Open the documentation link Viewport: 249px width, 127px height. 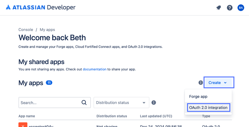pyautogui.click(x=95, y=69)
